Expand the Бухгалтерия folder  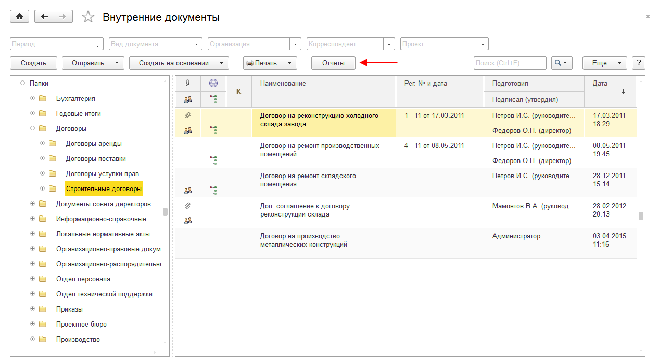click(32, 98)
